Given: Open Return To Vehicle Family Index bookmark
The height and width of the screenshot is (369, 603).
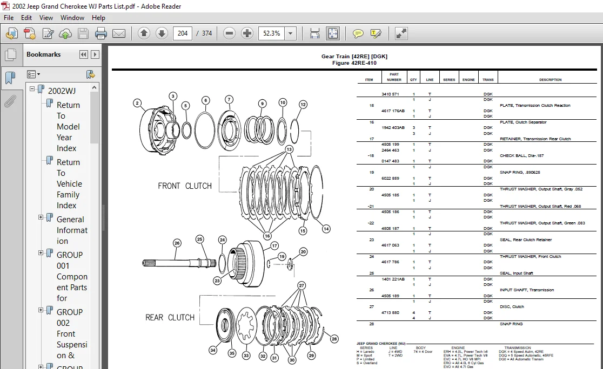Looking at the screenshot, I should pos(69,184).
